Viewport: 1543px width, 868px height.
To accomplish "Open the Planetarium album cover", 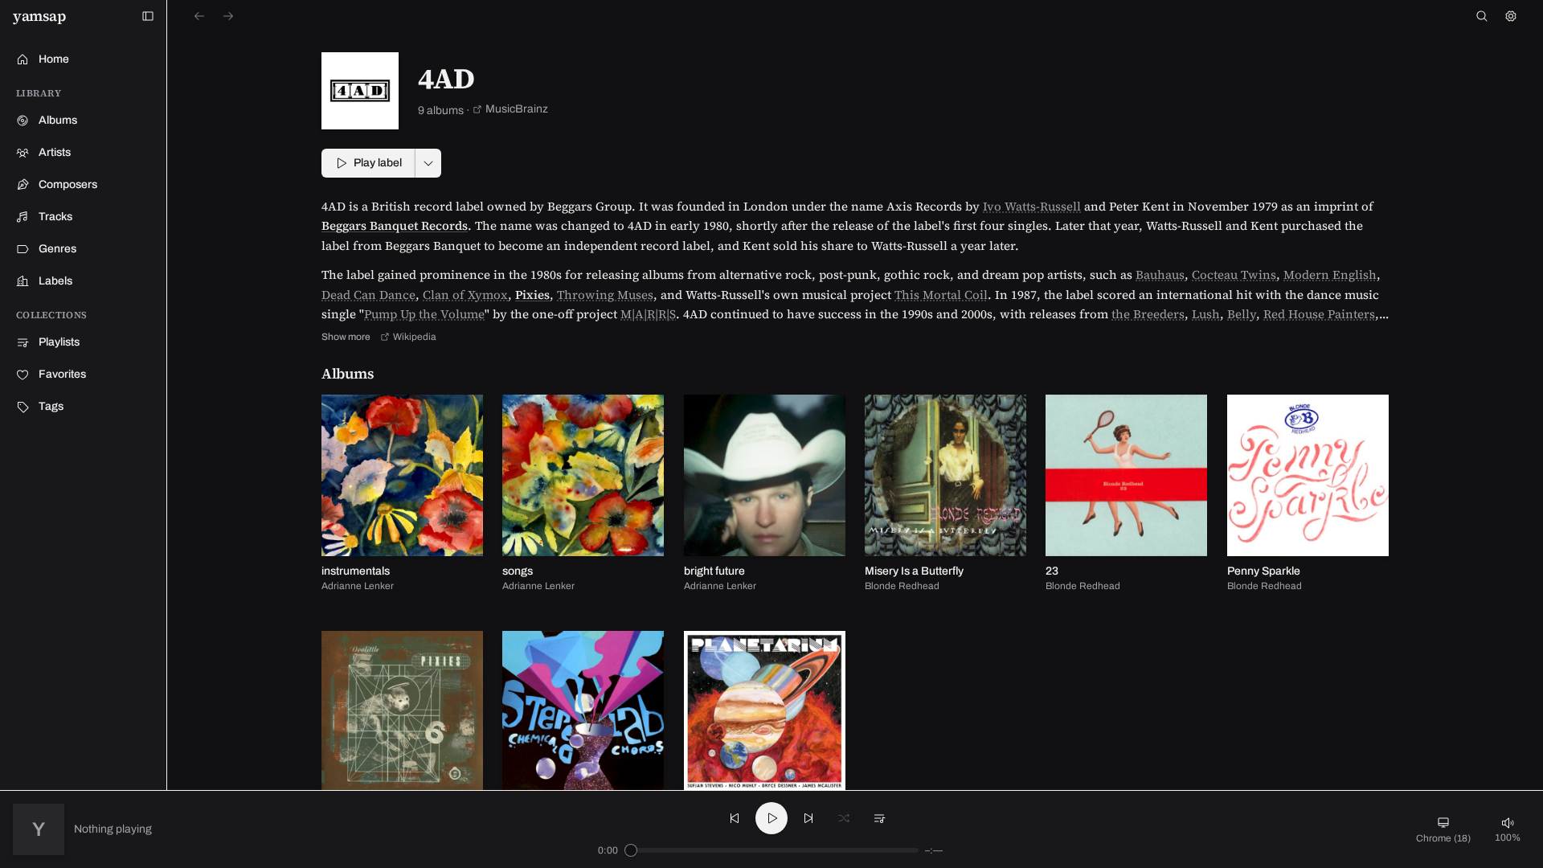I will [x=764, y=710].
